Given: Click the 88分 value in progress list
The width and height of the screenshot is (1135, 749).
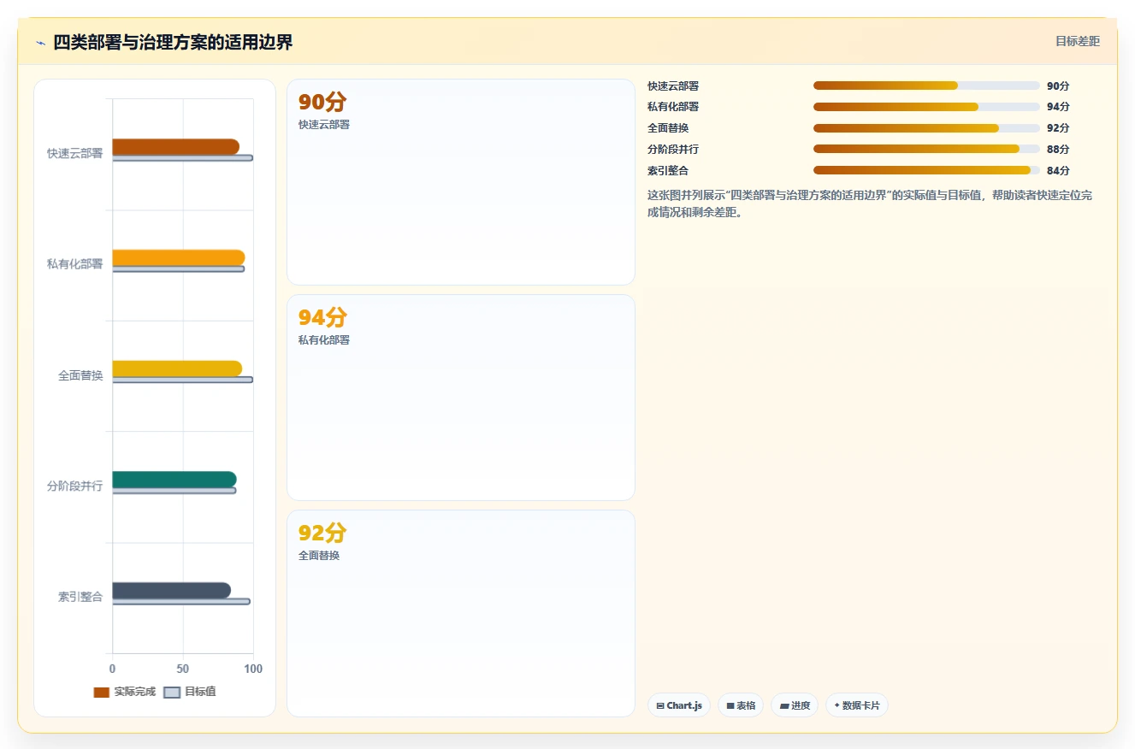Looking at the screenshot, I should [x=1058, y=150].
